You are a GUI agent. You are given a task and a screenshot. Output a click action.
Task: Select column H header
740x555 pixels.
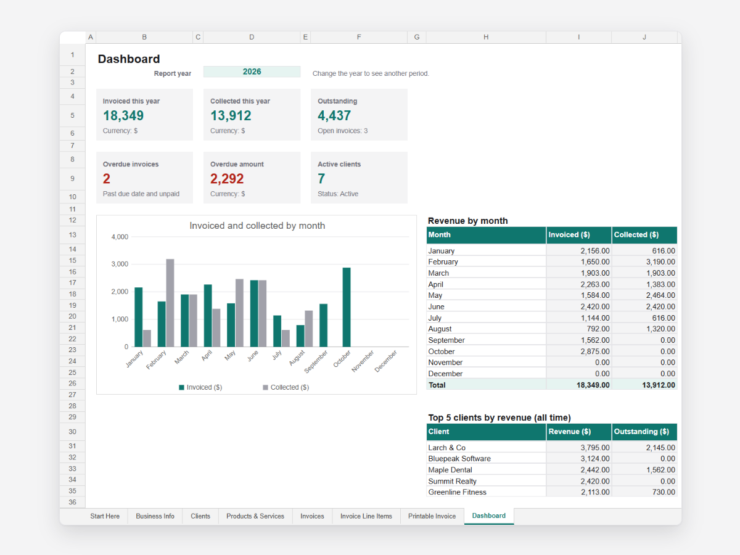[486, 38]
